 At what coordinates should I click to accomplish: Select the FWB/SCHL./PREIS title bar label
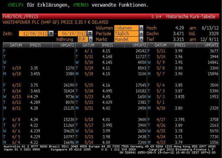point(20,17)
